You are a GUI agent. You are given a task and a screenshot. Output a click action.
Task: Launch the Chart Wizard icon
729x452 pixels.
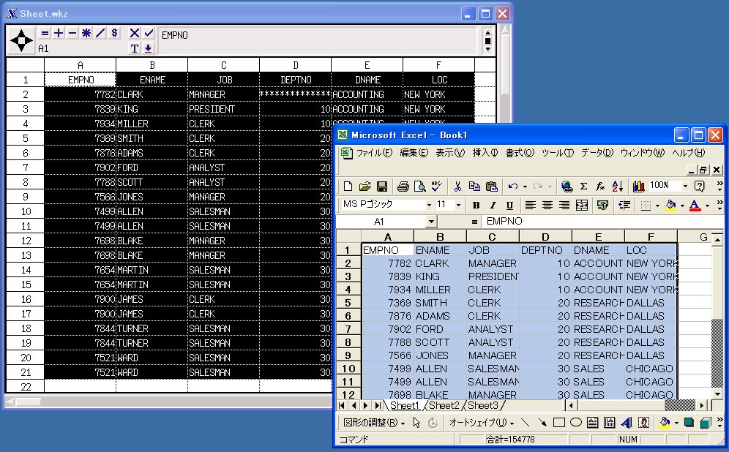click(x=639, y=187)
